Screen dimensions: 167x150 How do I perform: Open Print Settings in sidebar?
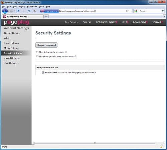click(10, 63)
